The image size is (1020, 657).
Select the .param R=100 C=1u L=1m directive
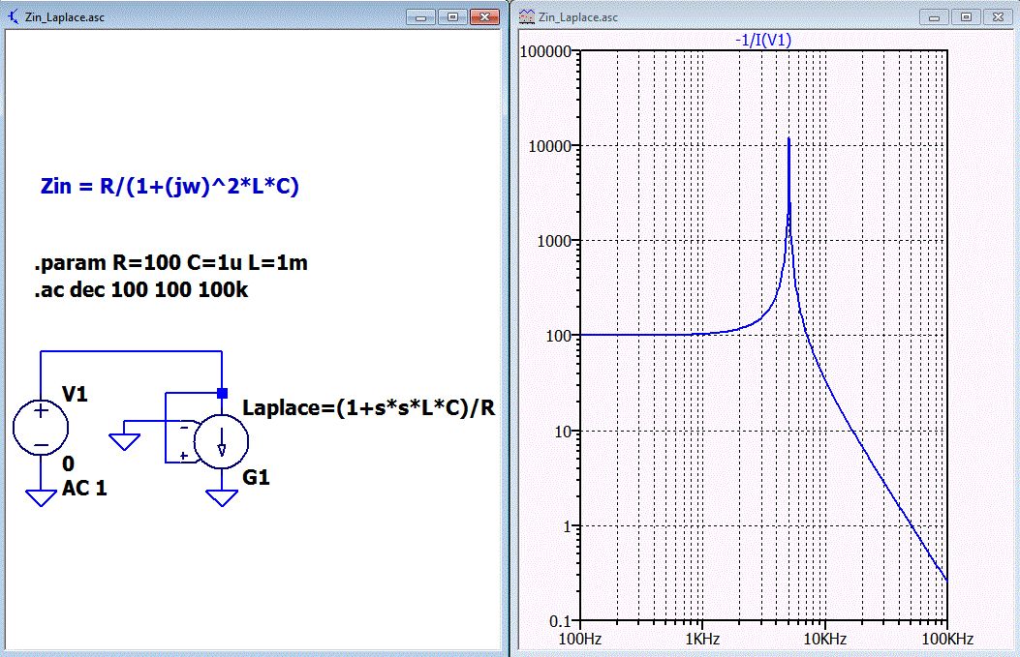pyautogui.click(x=170, y=263)
